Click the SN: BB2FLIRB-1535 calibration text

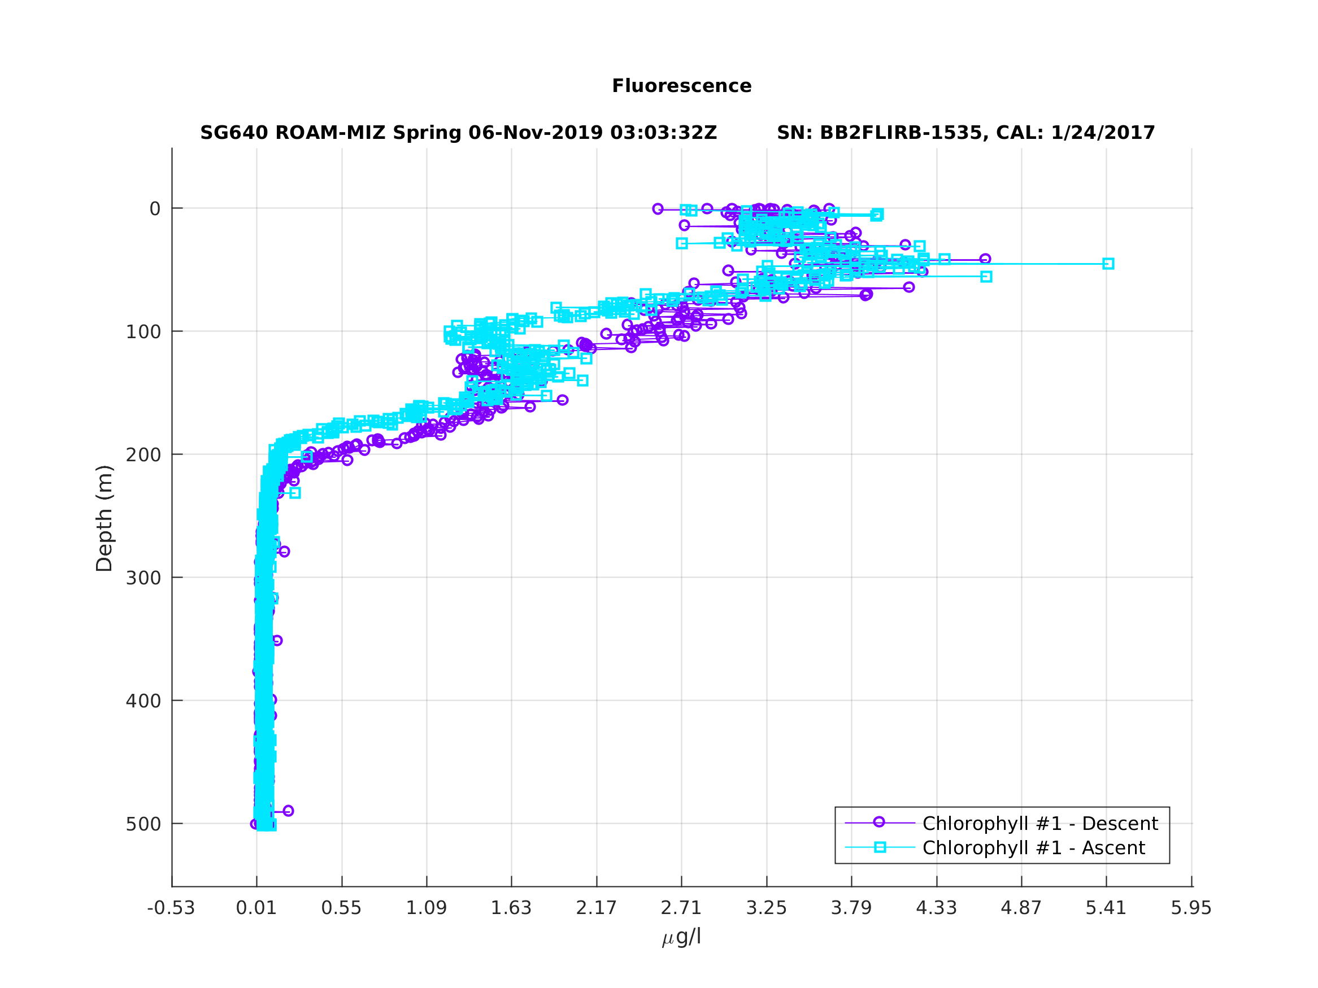click(x=966, y=133)
